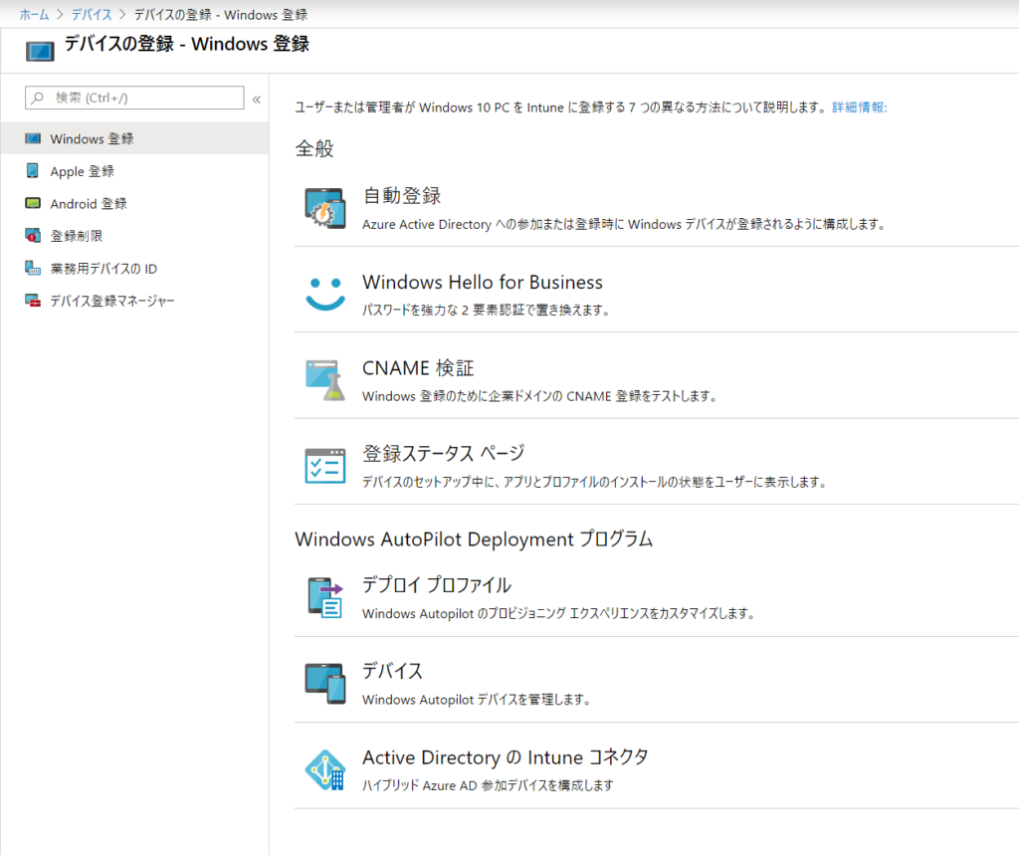1019x855 pixels.
Task: Go to デバイス breadcrumb link
Action: 92,14
